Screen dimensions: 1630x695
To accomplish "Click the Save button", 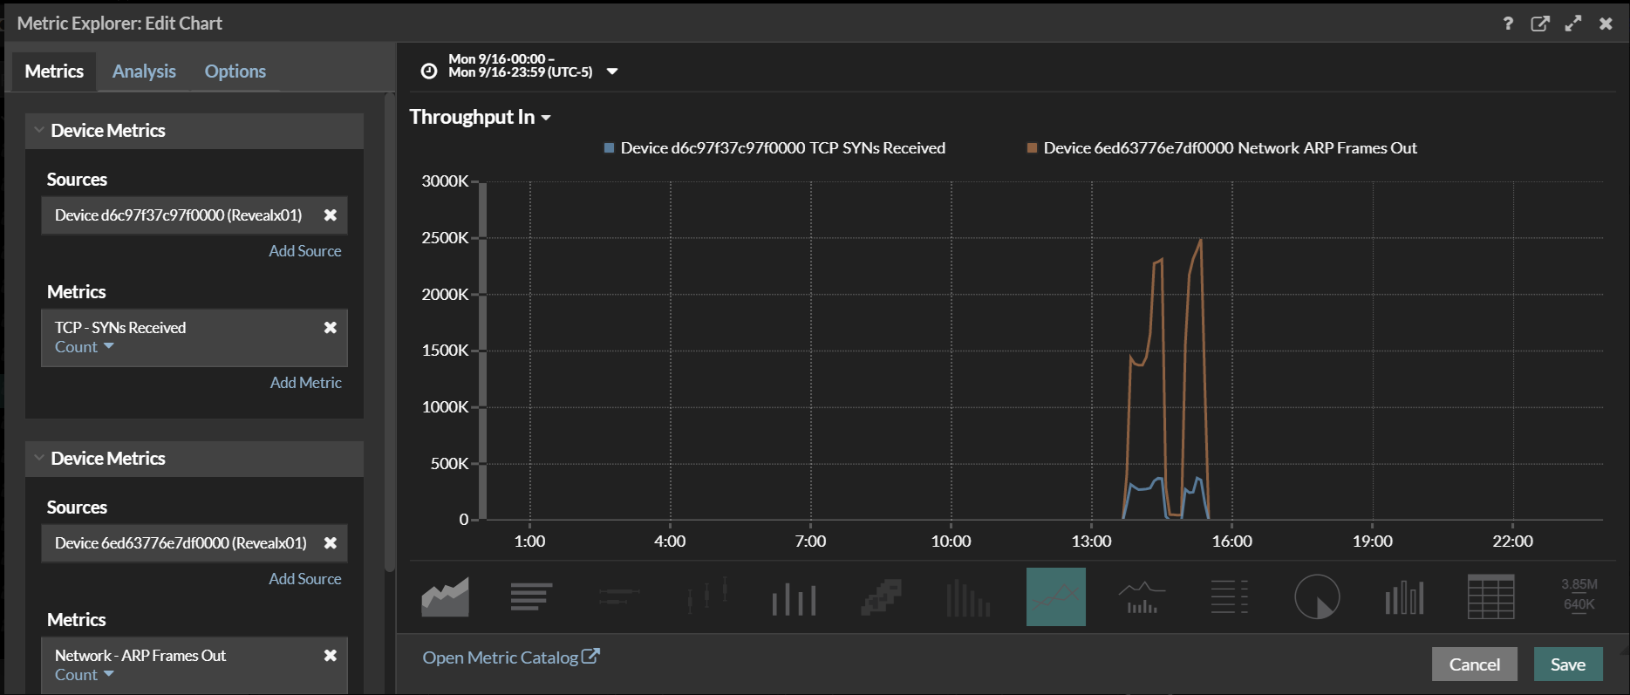I will point(1567,664).
